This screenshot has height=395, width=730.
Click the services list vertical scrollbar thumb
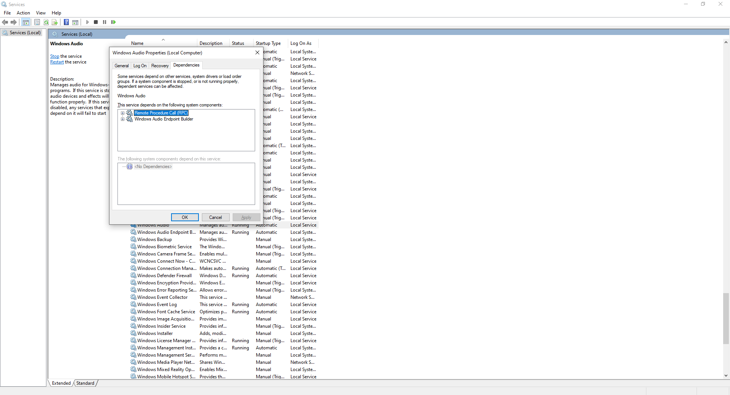click(x=726, y=319)
